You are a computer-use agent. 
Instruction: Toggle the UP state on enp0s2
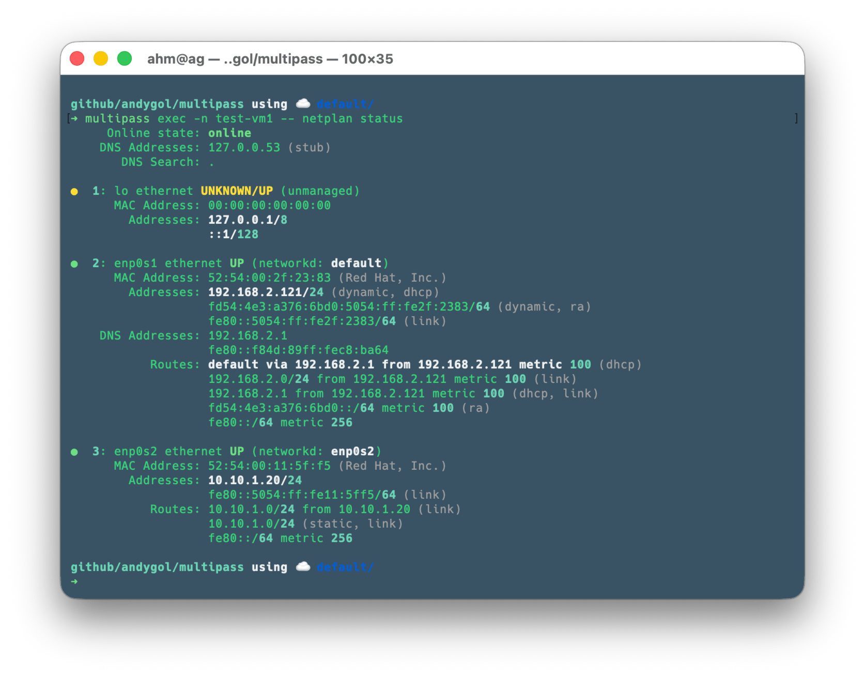pyautogui.click(x=237, y=451)
